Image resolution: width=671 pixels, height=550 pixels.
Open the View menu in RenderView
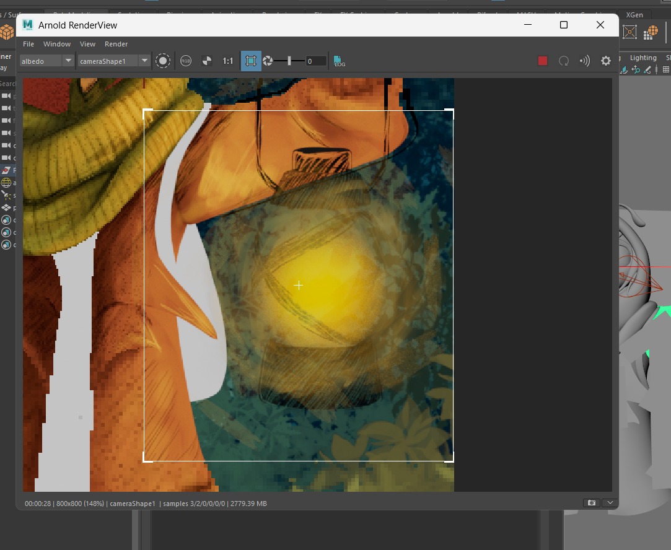[x=87, y=44]
